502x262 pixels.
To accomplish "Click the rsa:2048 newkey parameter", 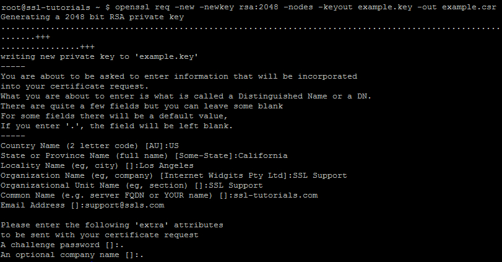I will coord(259,7).
